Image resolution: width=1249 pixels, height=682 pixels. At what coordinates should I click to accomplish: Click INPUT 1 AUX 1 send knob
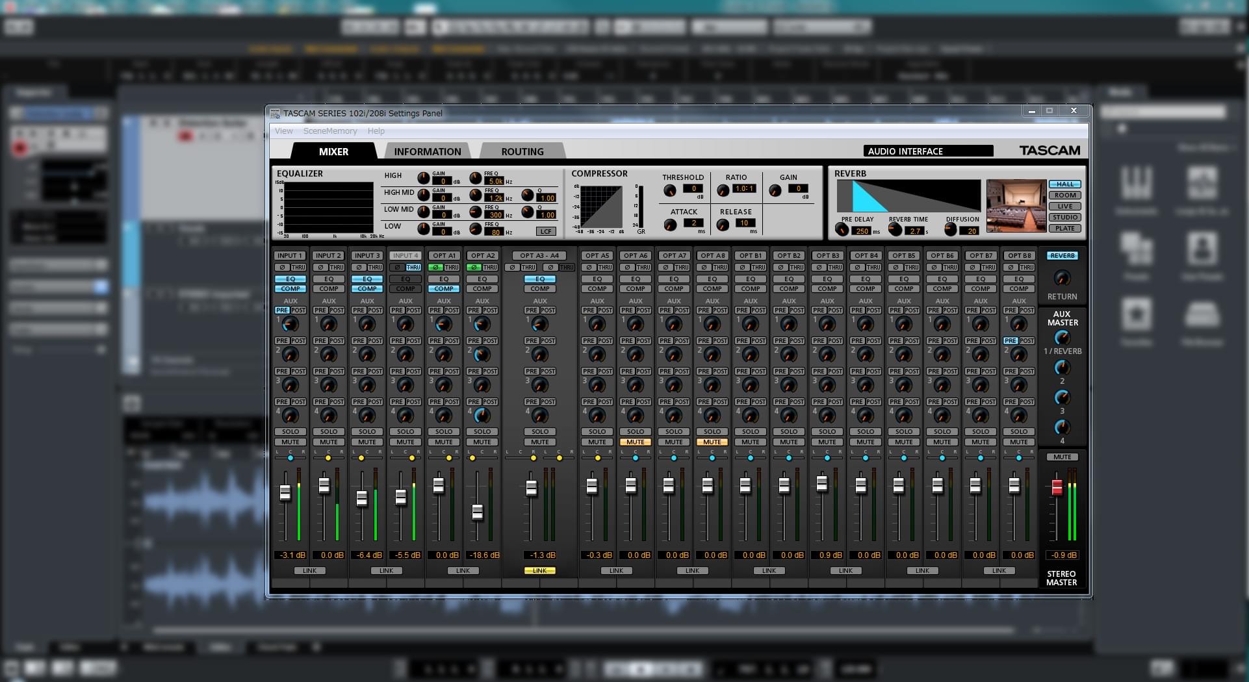290,324
